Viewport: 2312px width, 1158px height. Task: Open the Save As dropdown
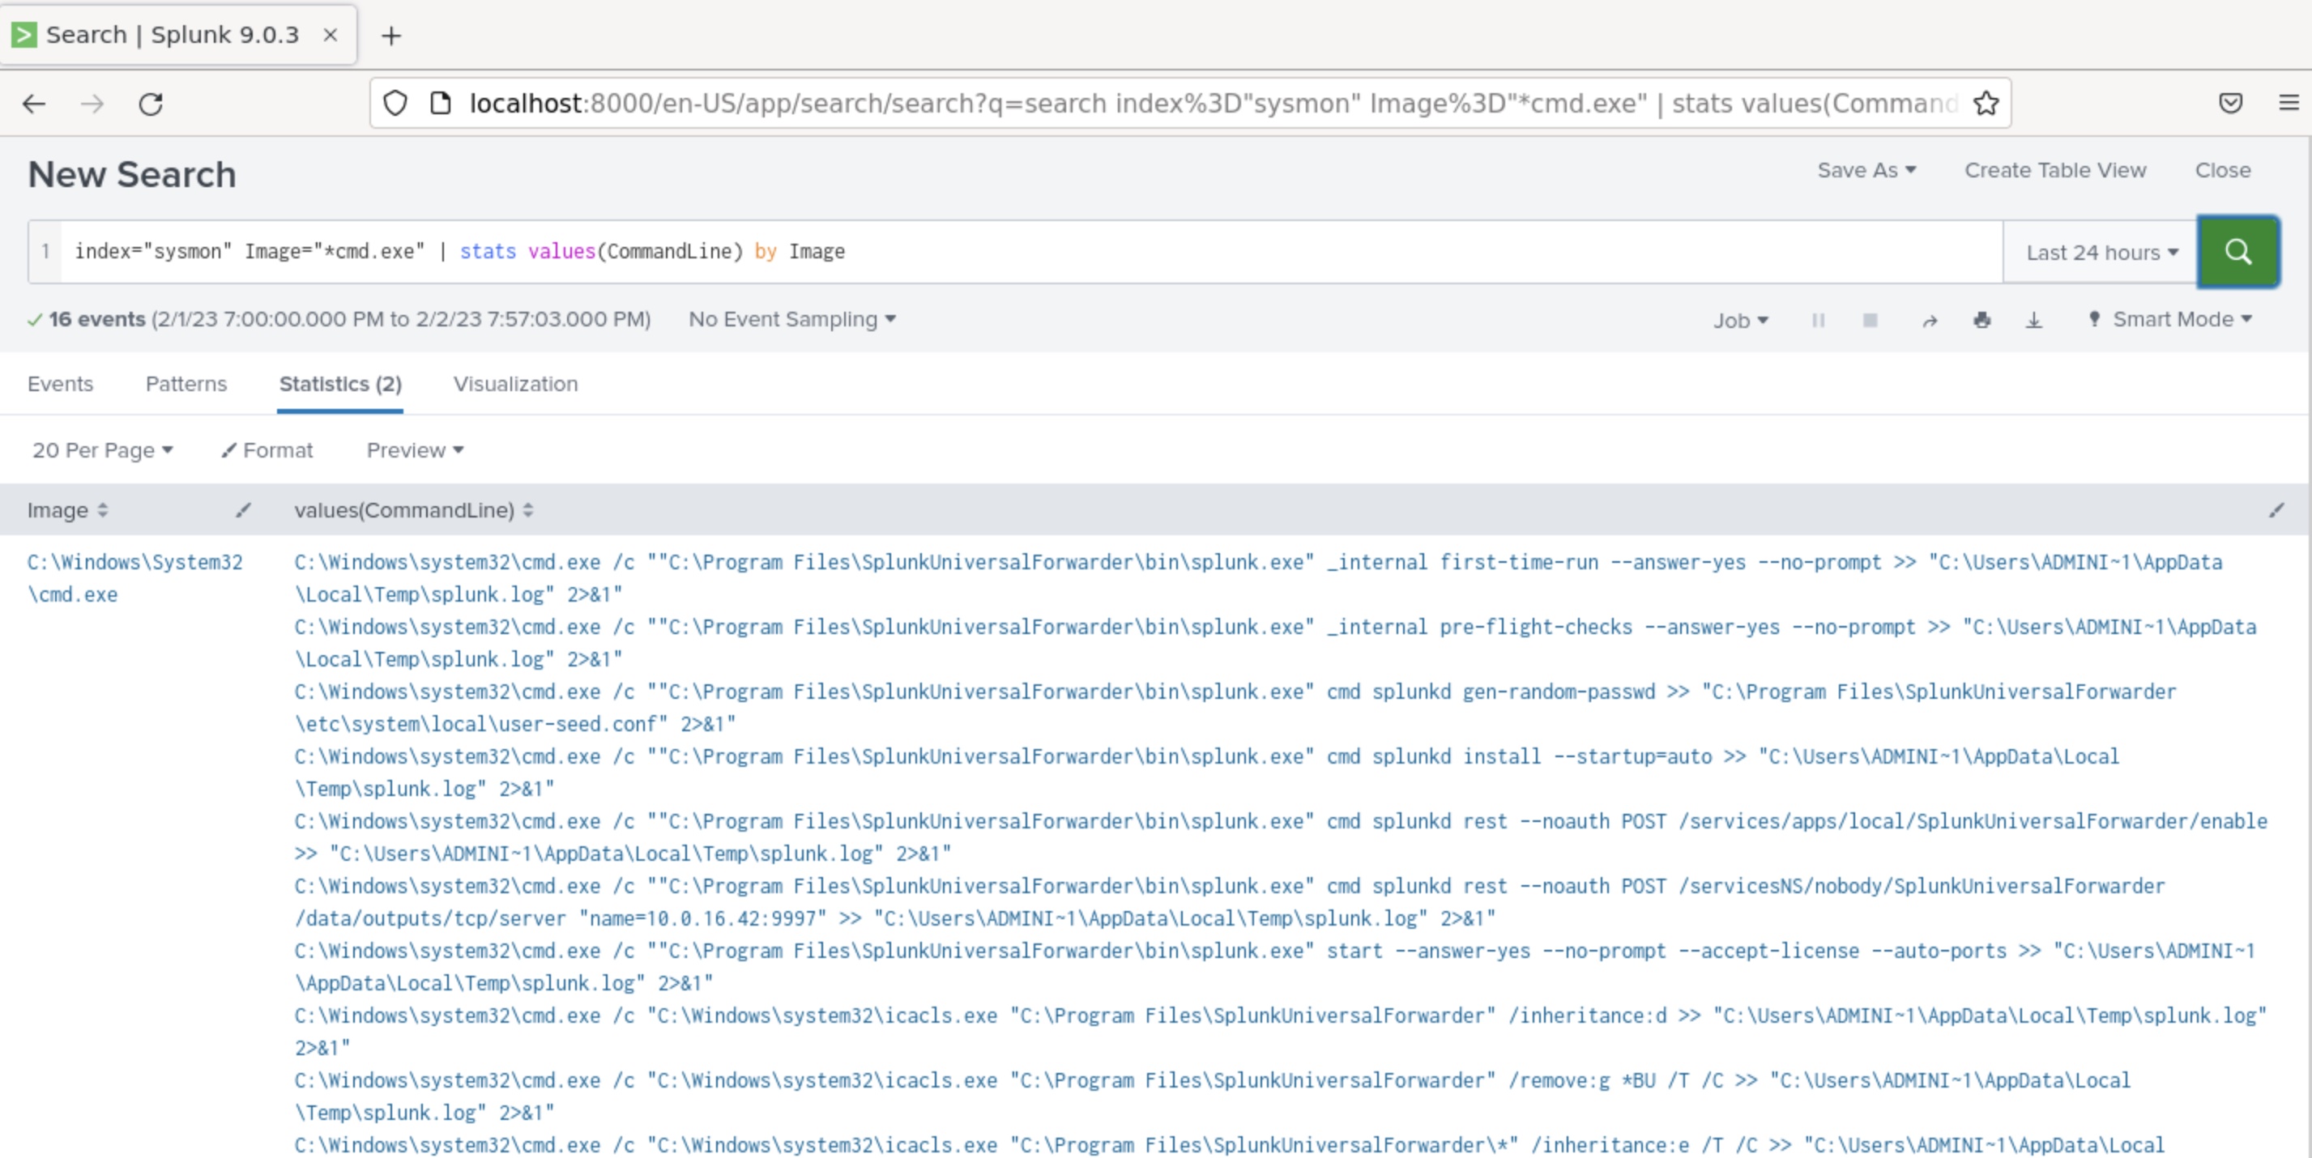[1866, 170]
